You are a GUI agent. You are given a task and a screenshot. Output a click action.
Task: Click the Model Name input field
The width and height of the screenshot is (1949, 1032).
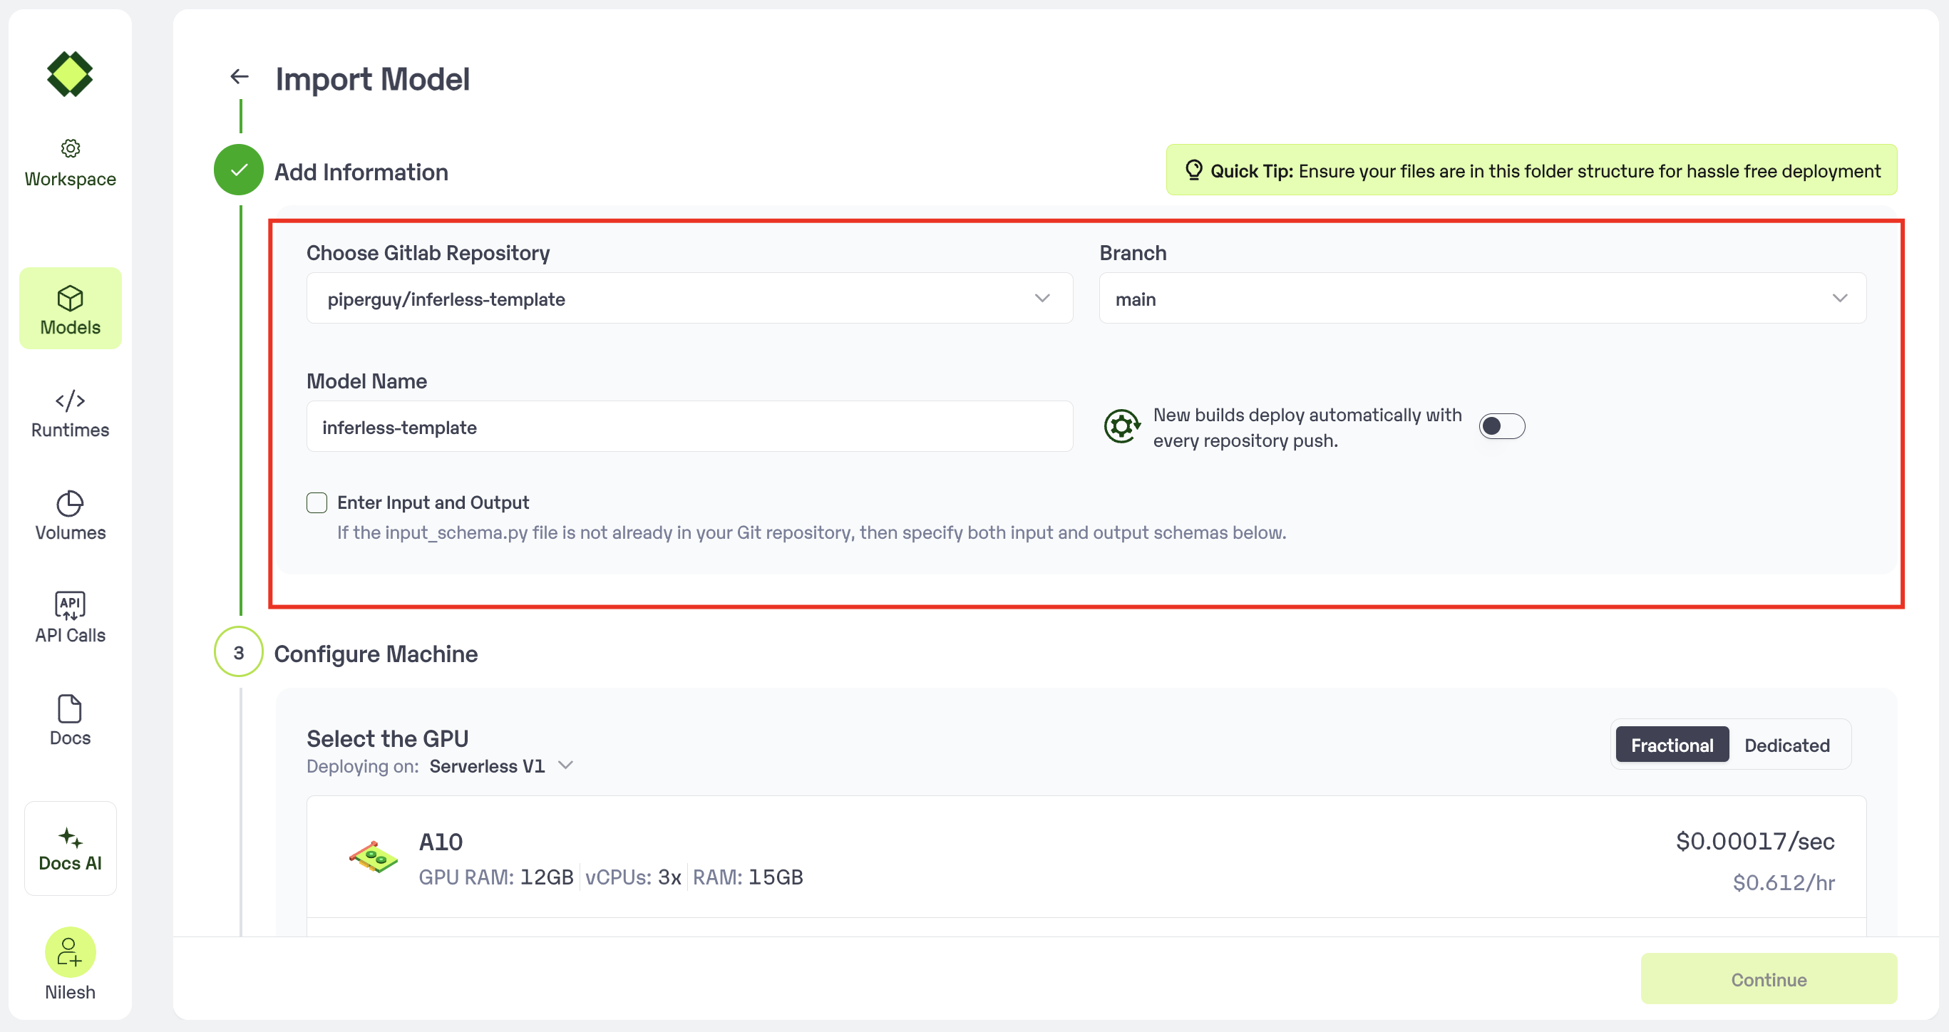point(689,428)
